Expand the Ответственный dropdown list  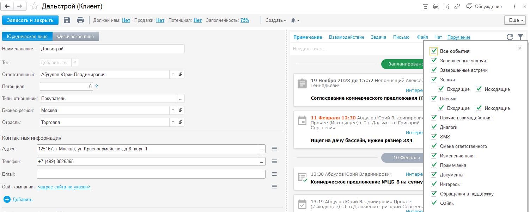point(173,75)
